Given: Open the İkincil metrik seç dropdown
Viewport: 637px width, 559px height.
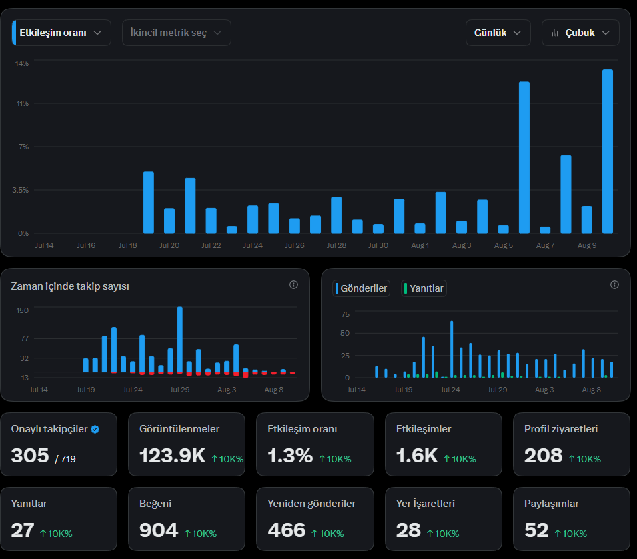Looking at the screenshot, I should [176, 33].
